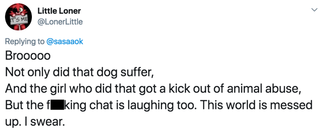Image resolution: width=319 pixels, height=134 pixels.
Task: Click the black censor box in the tweet
Action: 57,106
